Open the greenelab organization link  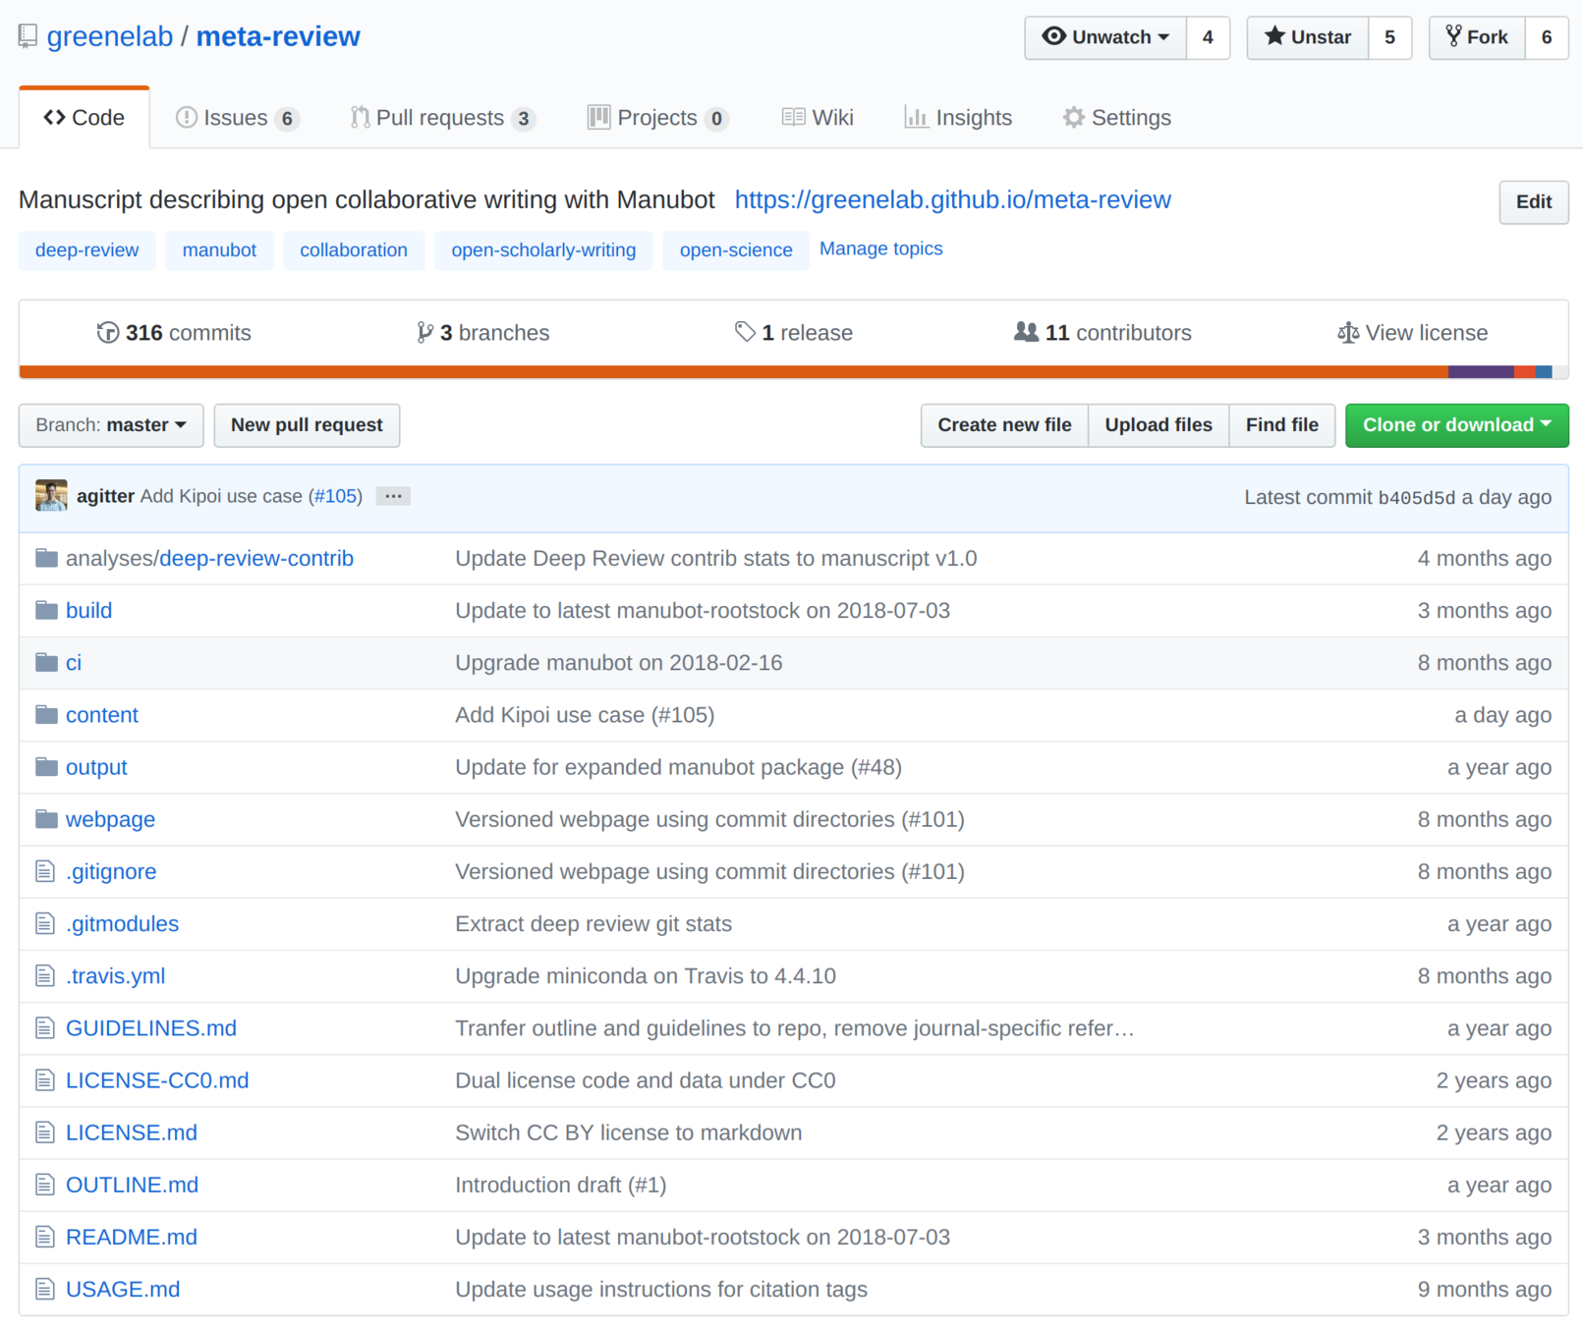pos(110,36)
